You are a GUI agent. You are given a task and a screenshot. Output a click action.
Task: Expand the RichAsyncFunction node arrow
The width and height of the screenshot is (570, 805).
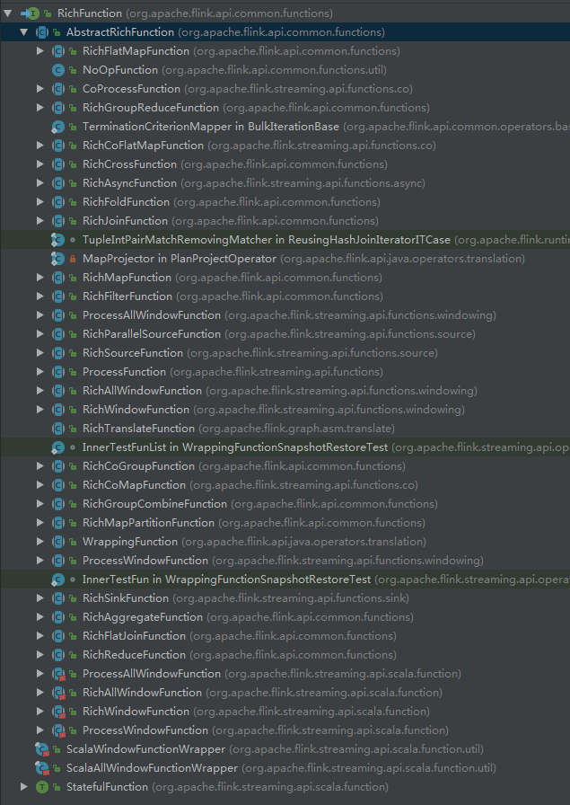(x=40, y=182)
